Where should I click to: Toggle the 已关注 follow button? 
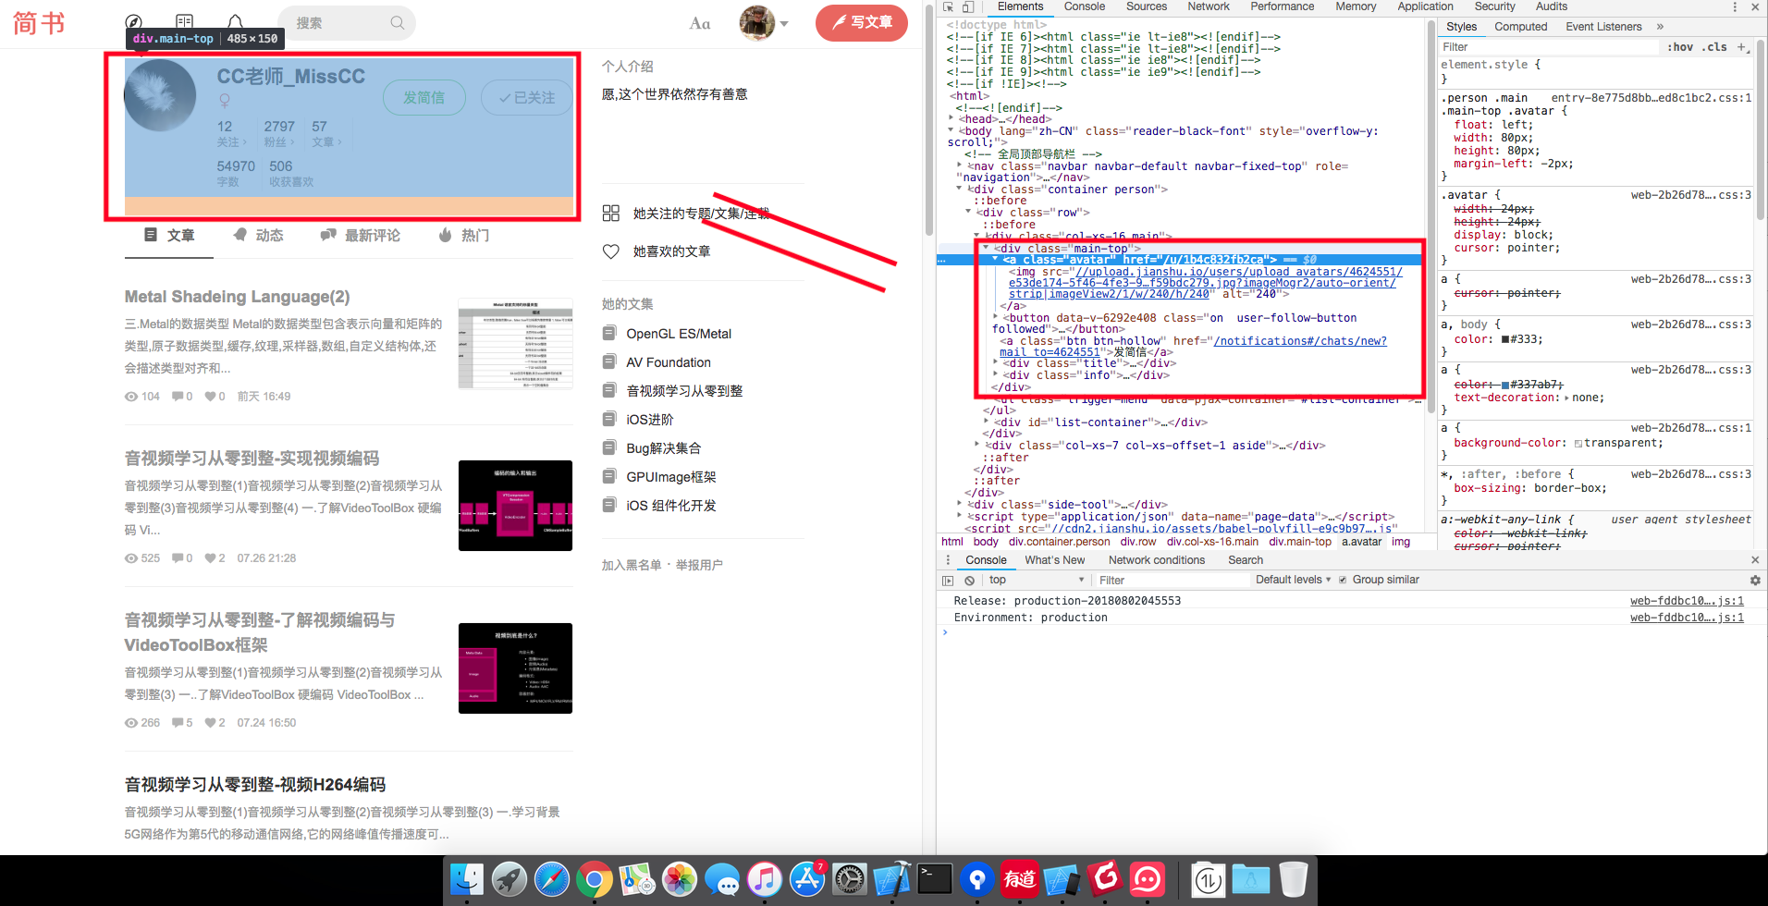527,98
